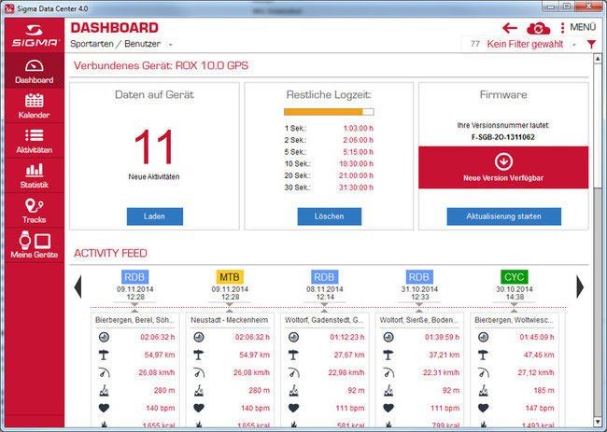This screenshot has height=432, width=607.
Task: Click the 1 Sek. value 1:03:00 h
Action: click(x=358, y=129)
